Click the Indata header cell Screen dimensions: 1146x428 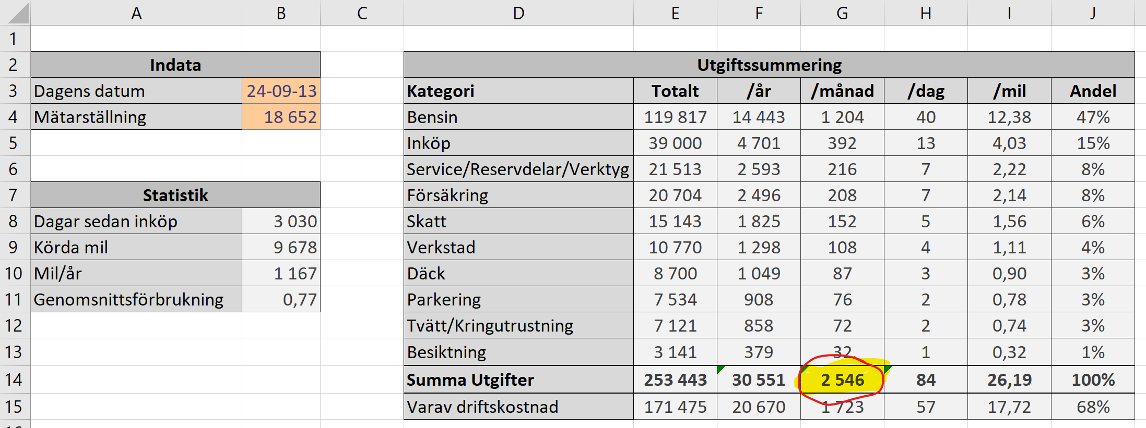(x=175, y=65)
